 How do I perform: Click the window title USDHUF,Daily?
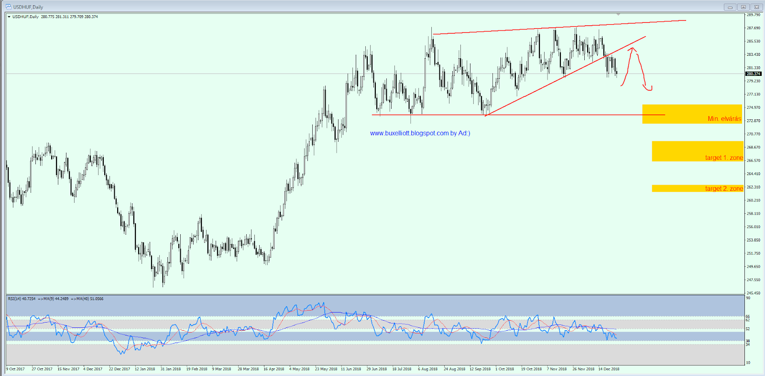28,7
